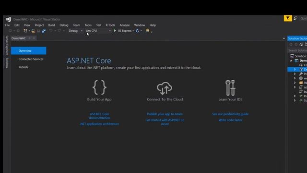Open the Project menu
The image size is (307, 173).
click(x=39, y=25)
